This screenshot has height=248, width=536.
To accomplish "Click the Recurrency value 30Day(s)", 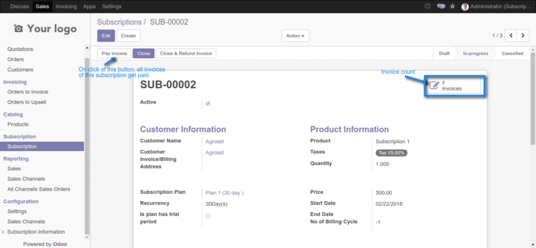I will [x=216, y=204].
